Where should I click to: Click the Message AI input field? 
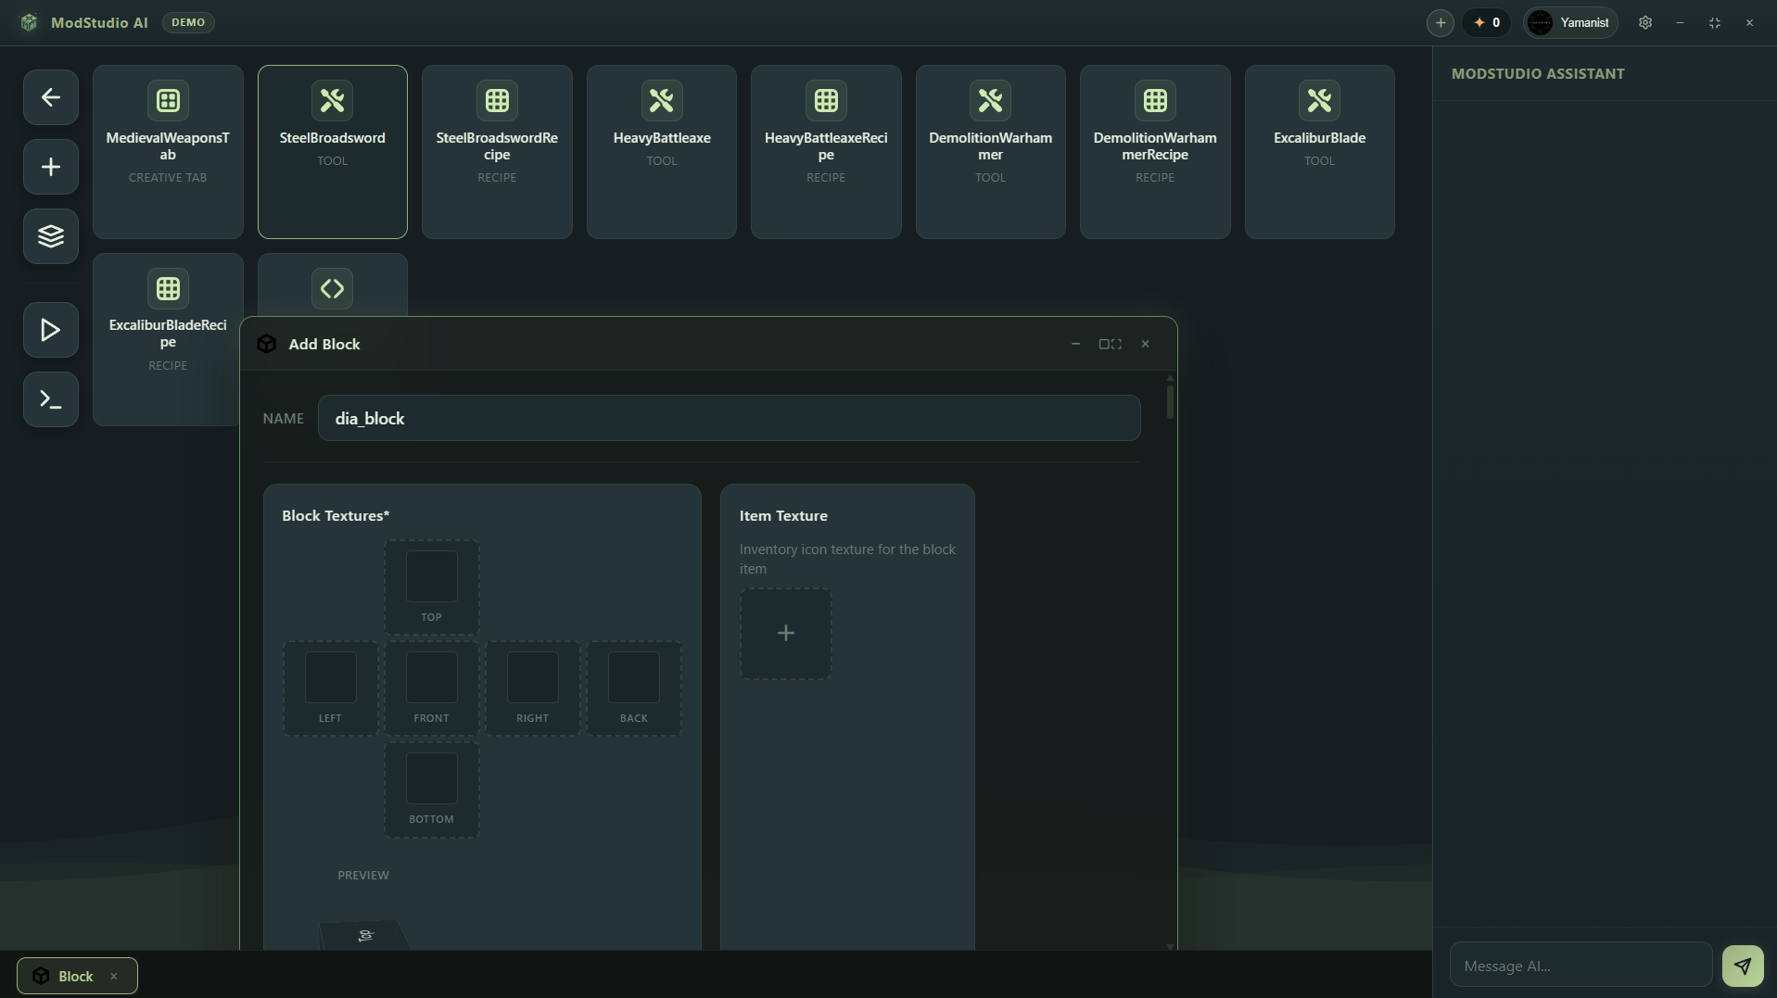[x=1580, y=966]
